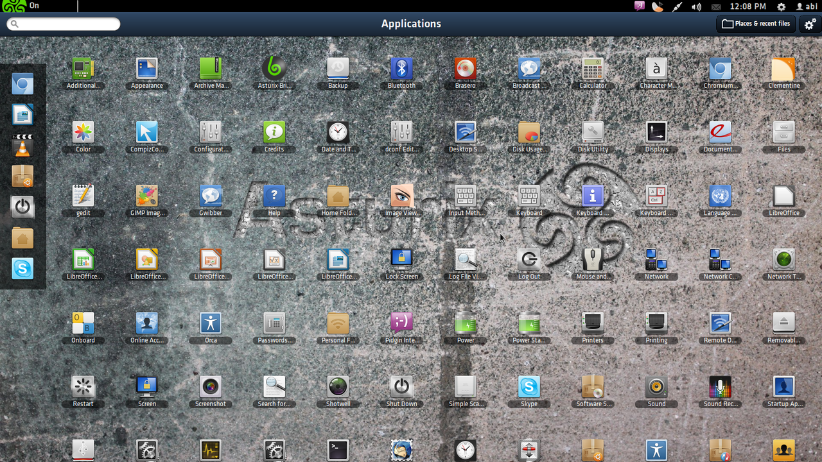Open Mouse and Touchpad settings

click(593, 259)
